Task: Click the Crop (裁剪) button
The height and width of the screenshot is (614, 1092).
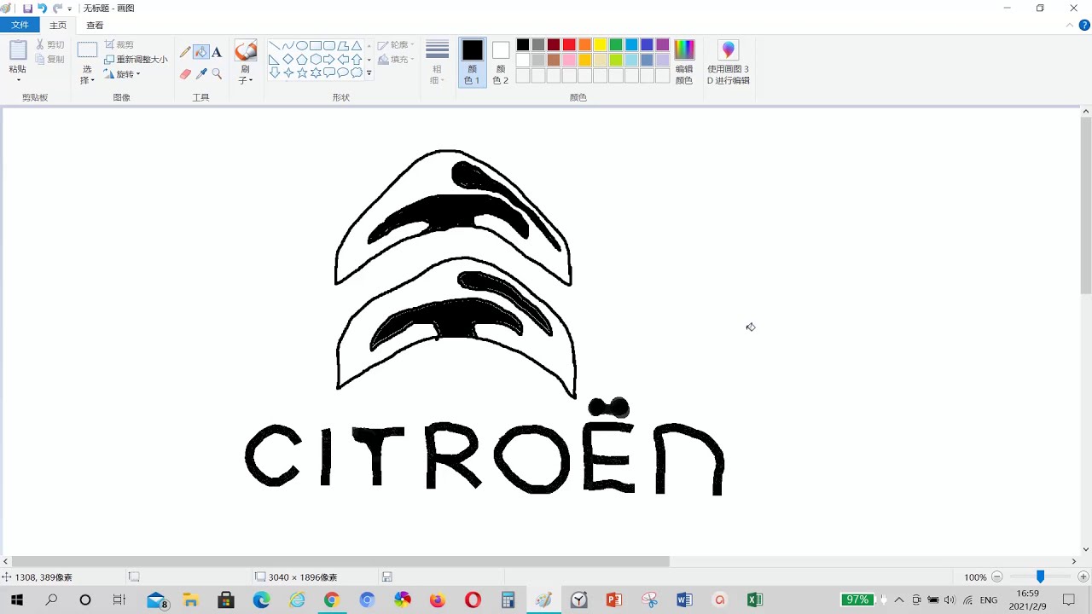Action: [x=120, y=45]
